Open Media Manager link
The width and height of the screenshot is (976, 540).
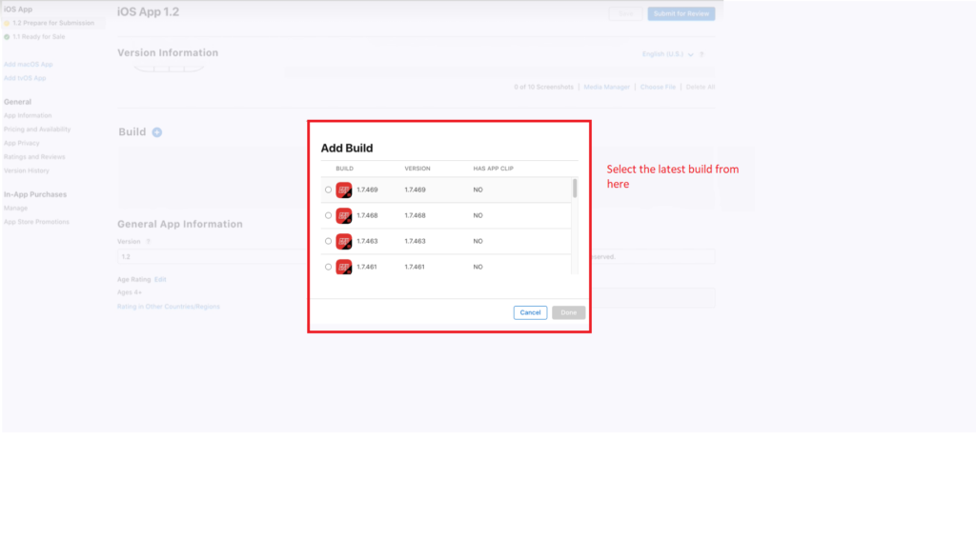[607, 87]
